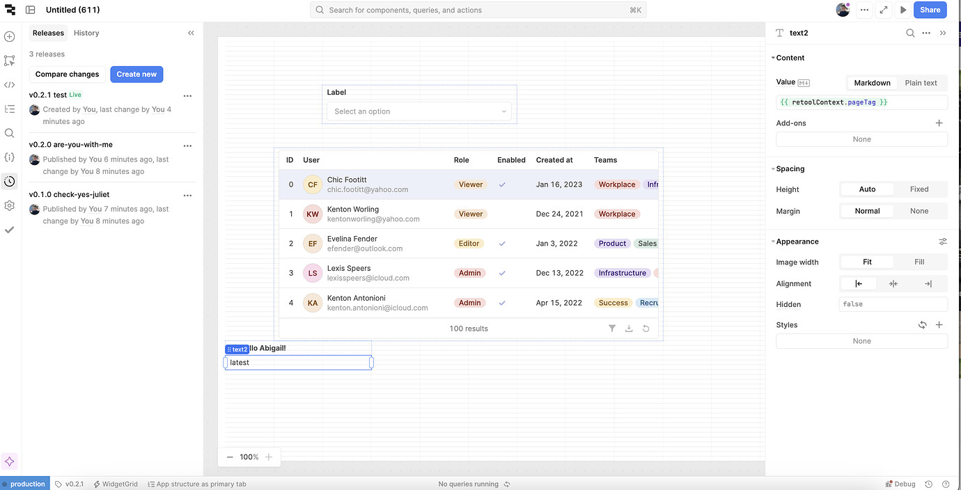Collapse the Appearance section
Screen dimensions: 961x490
point(797,242)
